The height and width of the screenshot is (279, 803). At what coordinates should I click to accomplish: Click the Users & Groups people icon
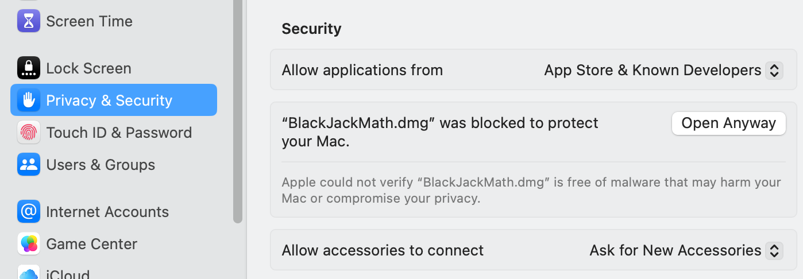28,165
